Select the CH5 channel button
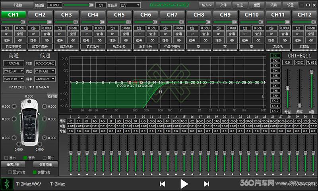The height and width of the screenshot is (191, 318). click(x=119, y=15)
